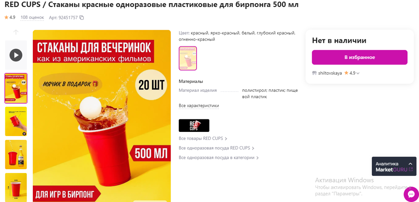
Task: Show Все характеристики
Action: point(199,106)
